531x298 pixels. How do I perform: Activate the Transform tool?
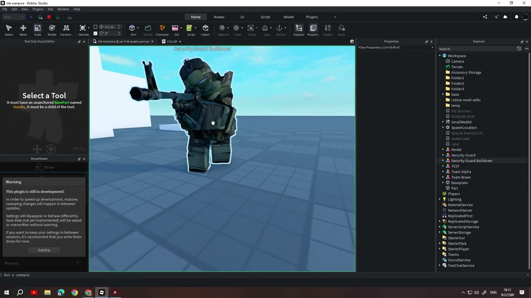tap(66, 30)
